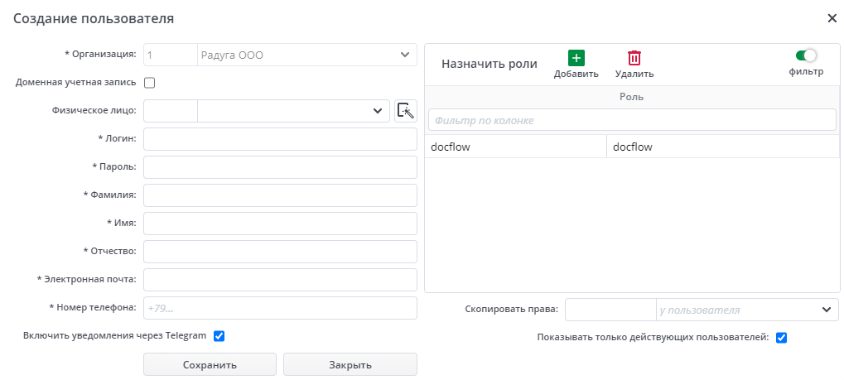Image resolution: width=844 pixels, height=380 pixels.
Task: Toggle the фильтр switch off
Action: click(x=806, y=55)
